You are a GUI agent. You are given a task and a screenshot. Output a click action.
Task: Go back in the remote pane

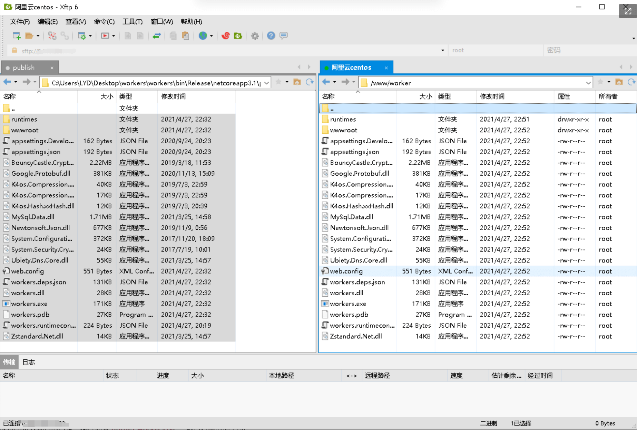tap(326, 82)
